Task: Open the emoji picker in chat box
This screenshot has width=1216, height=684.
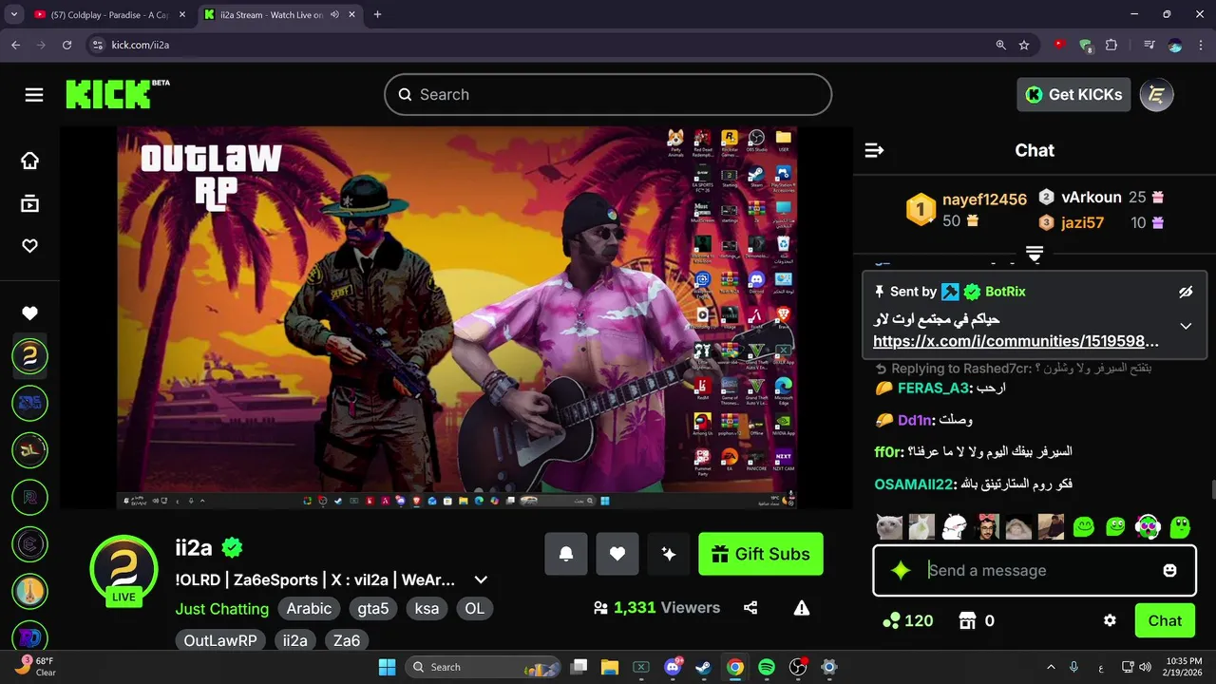Action: [1170, 570]
